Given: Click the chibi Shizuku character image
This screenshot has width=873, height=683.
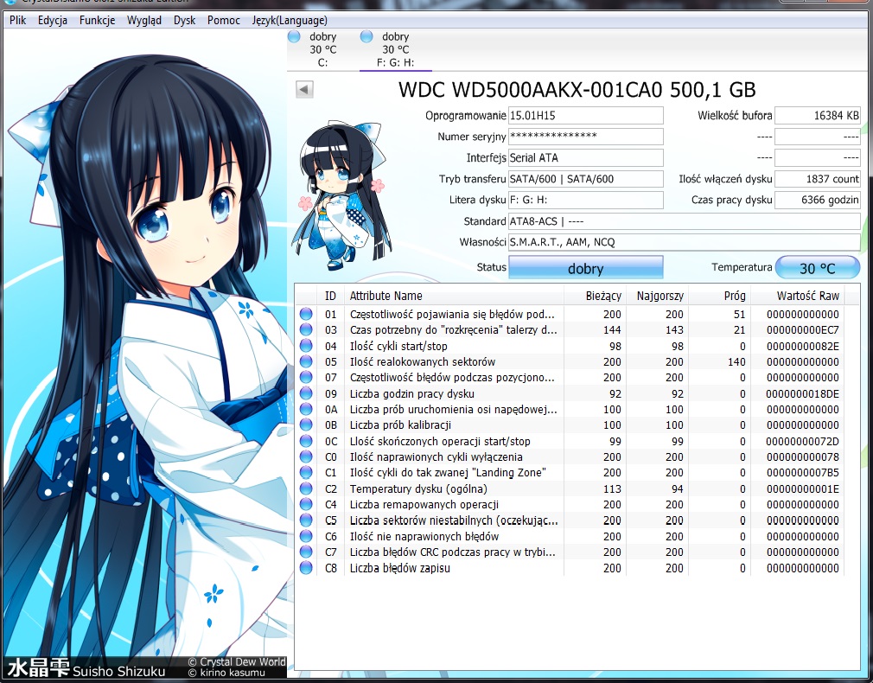Looking at the screenshot, I should pyautogui.click(x=341, y=196).
